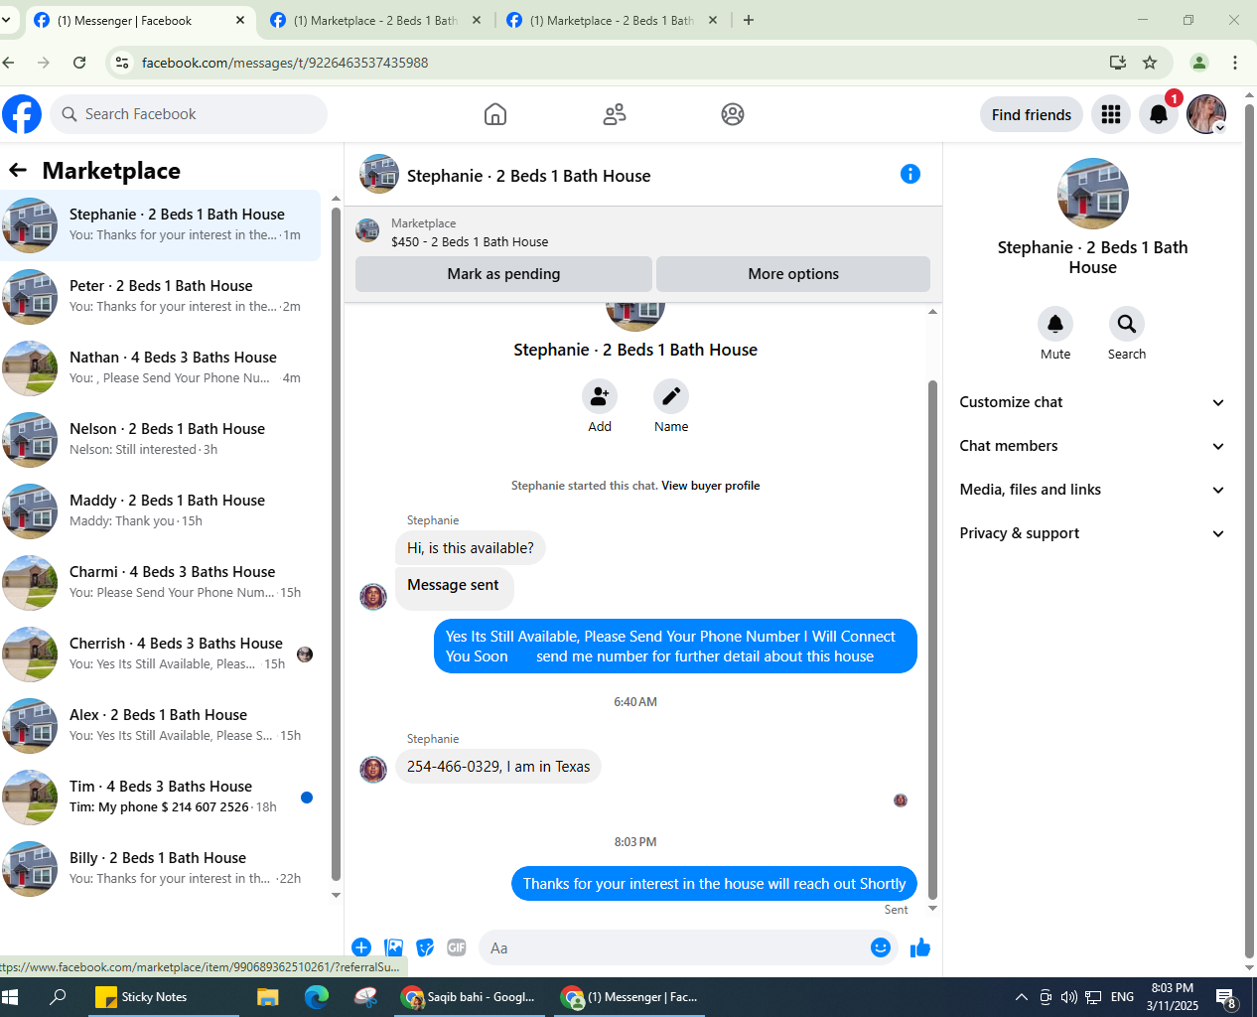Open a new browser tab
The height and width of the screenshot is (1017, 1257).
pyautogui.click(x=749, y=20)
